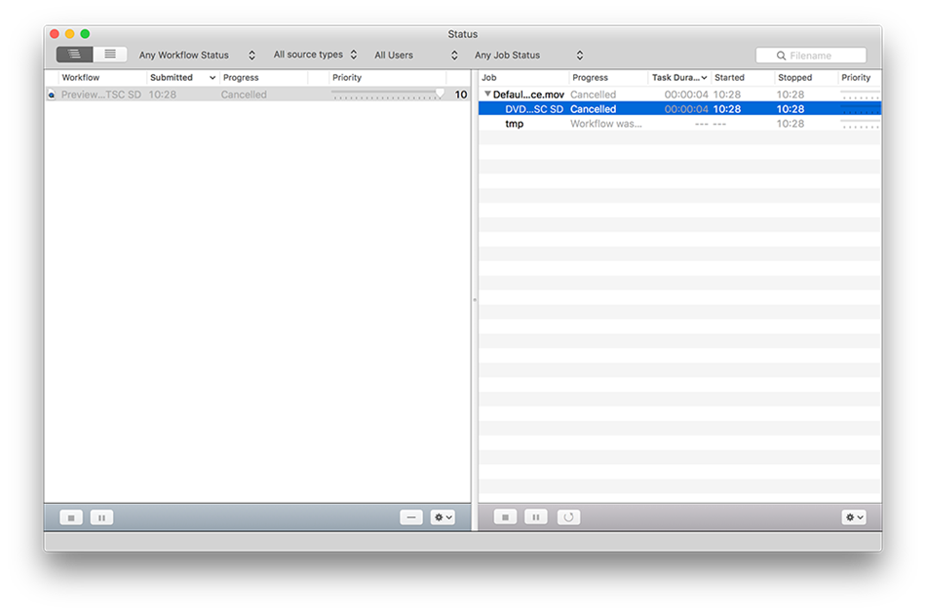
Task: Stop the selected job in right panel
Action: tap(505, 517)
